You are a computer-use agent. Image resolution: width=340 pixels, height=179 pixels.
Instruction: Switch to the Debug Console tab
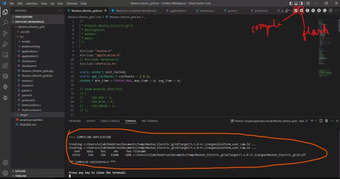(110, 121)
